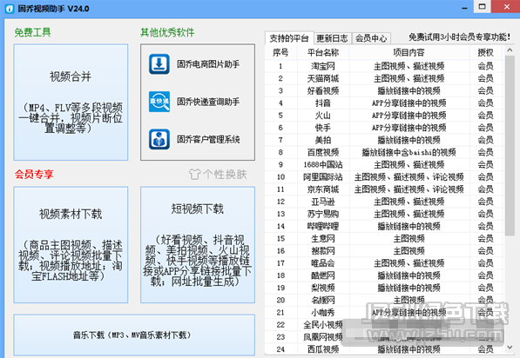Screen dimensions: 520x358
Task: Select the 百度视频 row
Action: tap(385, 152)
